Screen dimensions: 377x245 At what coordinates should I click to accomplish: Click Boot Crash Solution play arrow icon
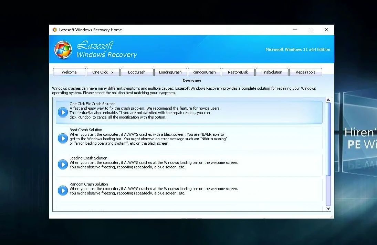(x=63, y=138)
